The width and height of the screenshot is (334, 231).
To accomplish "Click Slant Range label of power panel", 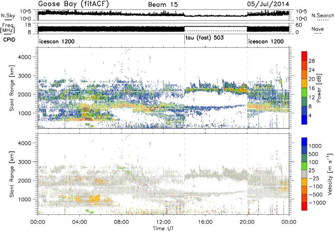I will 12,88.
